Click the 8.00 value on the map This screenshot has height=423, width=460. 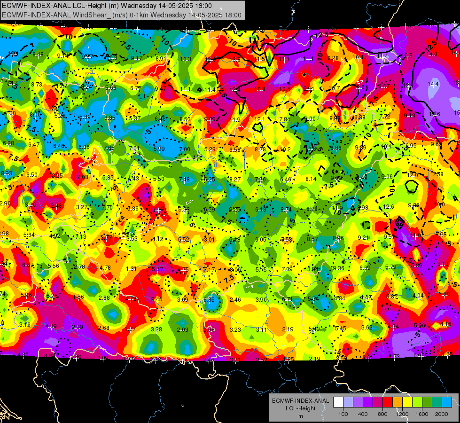pyautogui.click(x=36, y=115)
